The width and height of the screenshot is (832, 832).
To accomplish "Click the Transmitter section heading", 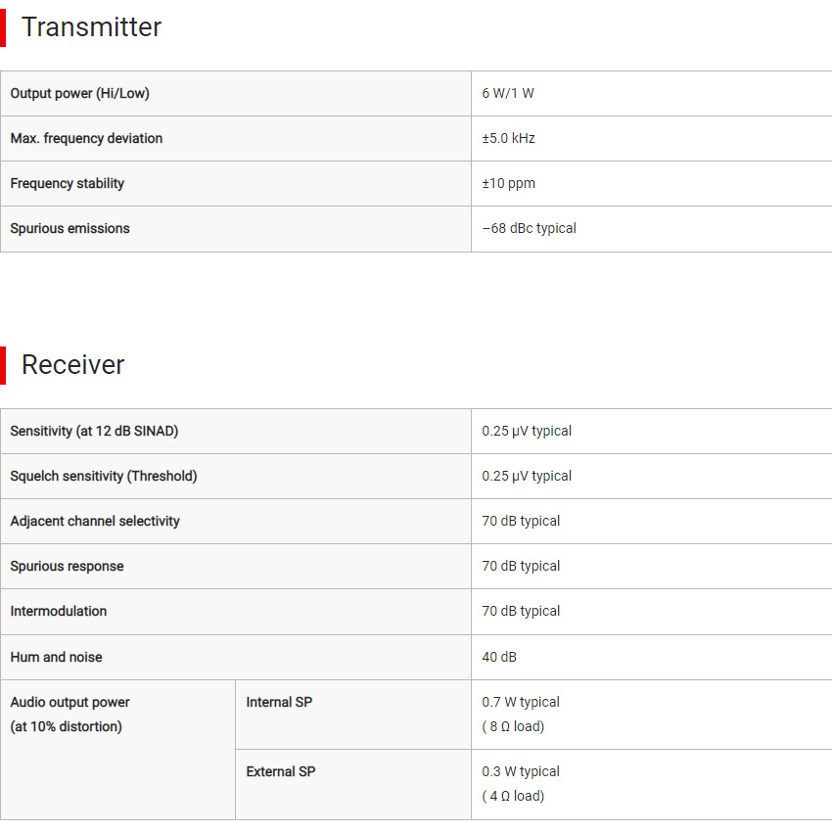I will point(91,27).
